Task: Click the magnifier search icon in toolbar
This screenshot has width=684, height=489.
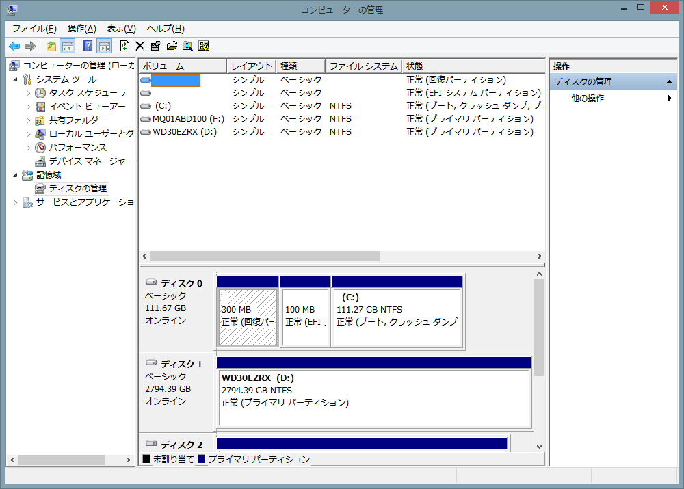Action: (188, 46)
